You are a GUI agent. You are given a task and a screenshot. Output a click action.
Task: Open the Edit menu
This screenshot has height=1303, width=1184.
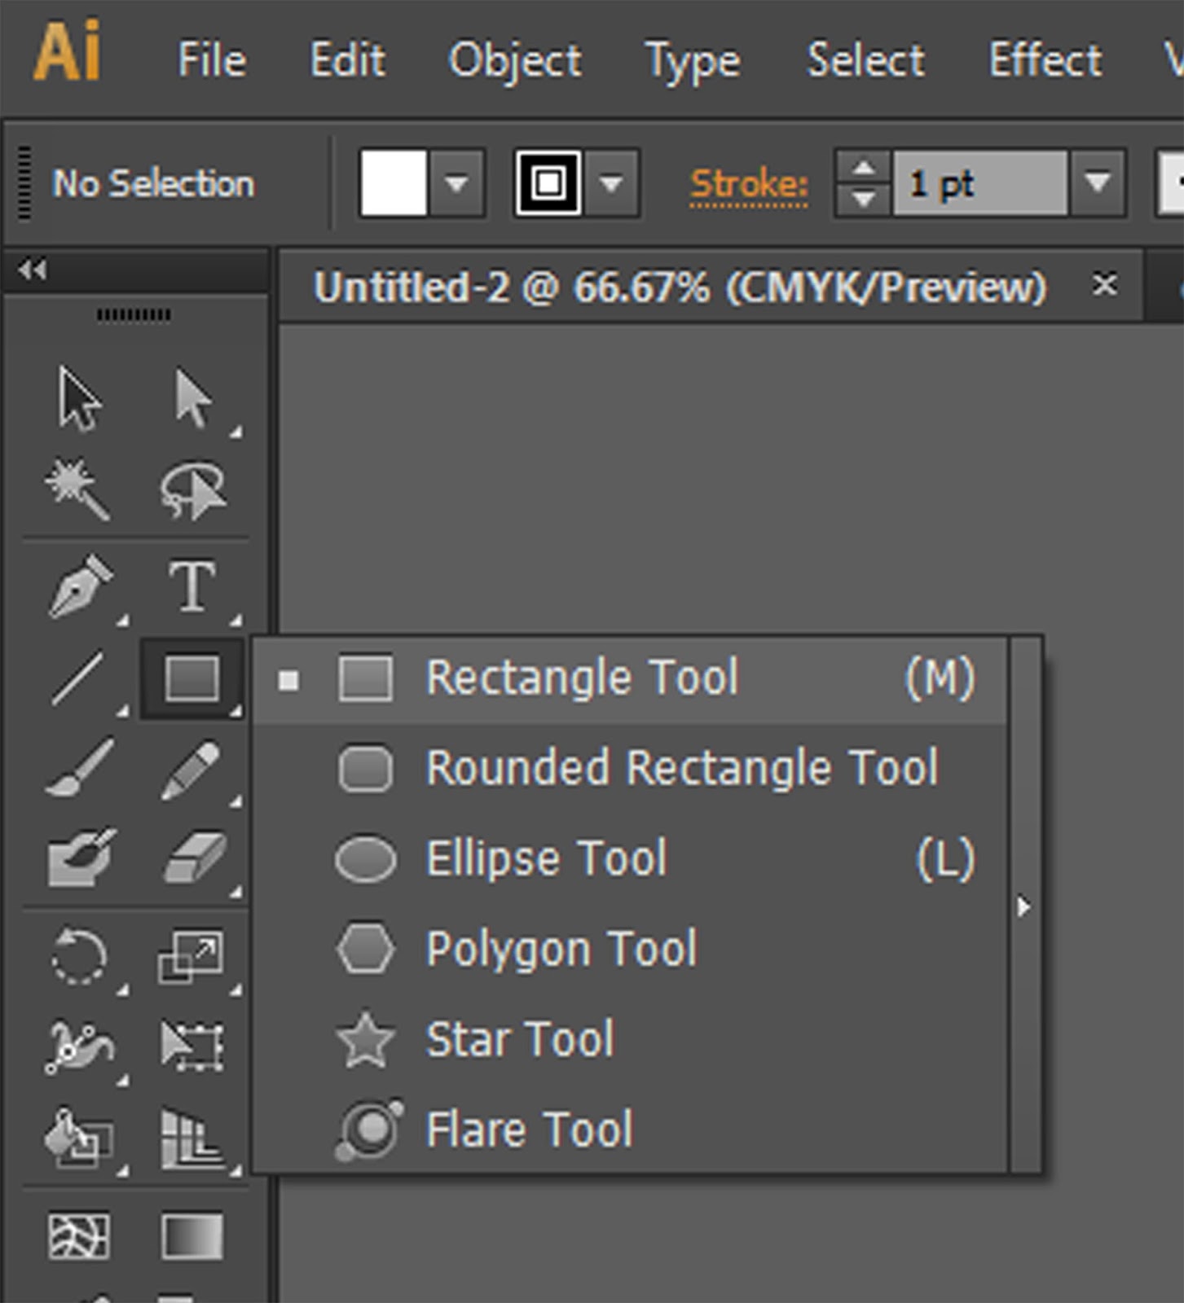pos(347,59)
